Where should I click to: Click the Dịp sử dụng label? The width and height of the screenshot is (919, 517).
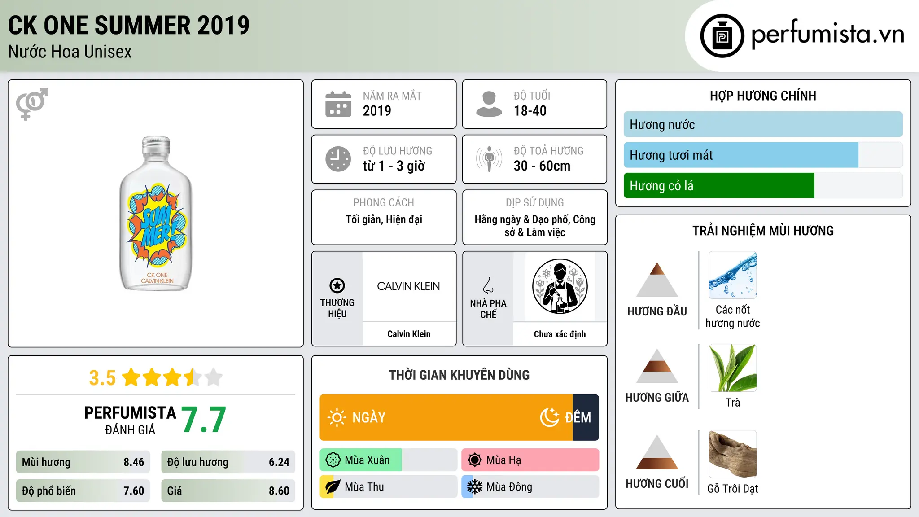coord(535,203)
